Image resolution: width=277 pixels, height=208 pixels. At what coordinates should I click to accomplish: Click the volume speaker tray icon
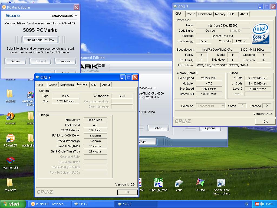pos(262,204)
